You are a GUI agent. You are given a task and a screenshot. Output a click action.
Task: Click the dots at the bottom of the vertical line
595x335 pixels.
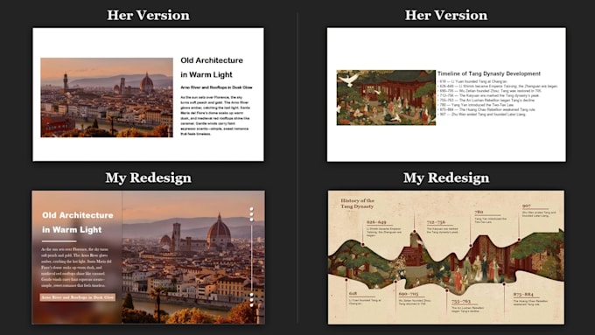pyautogui.click(x=251, y=299)
